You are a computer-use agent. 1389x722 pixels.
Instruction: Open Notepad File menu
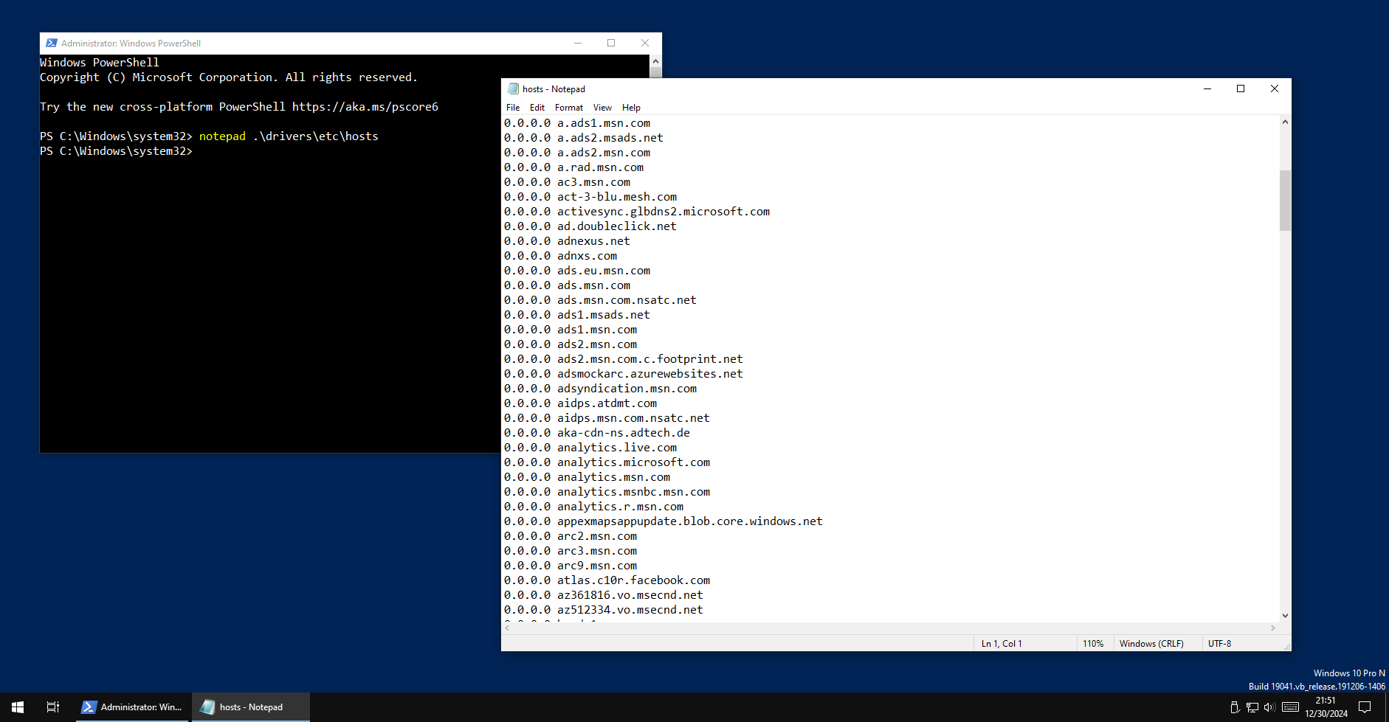[513, 108]
